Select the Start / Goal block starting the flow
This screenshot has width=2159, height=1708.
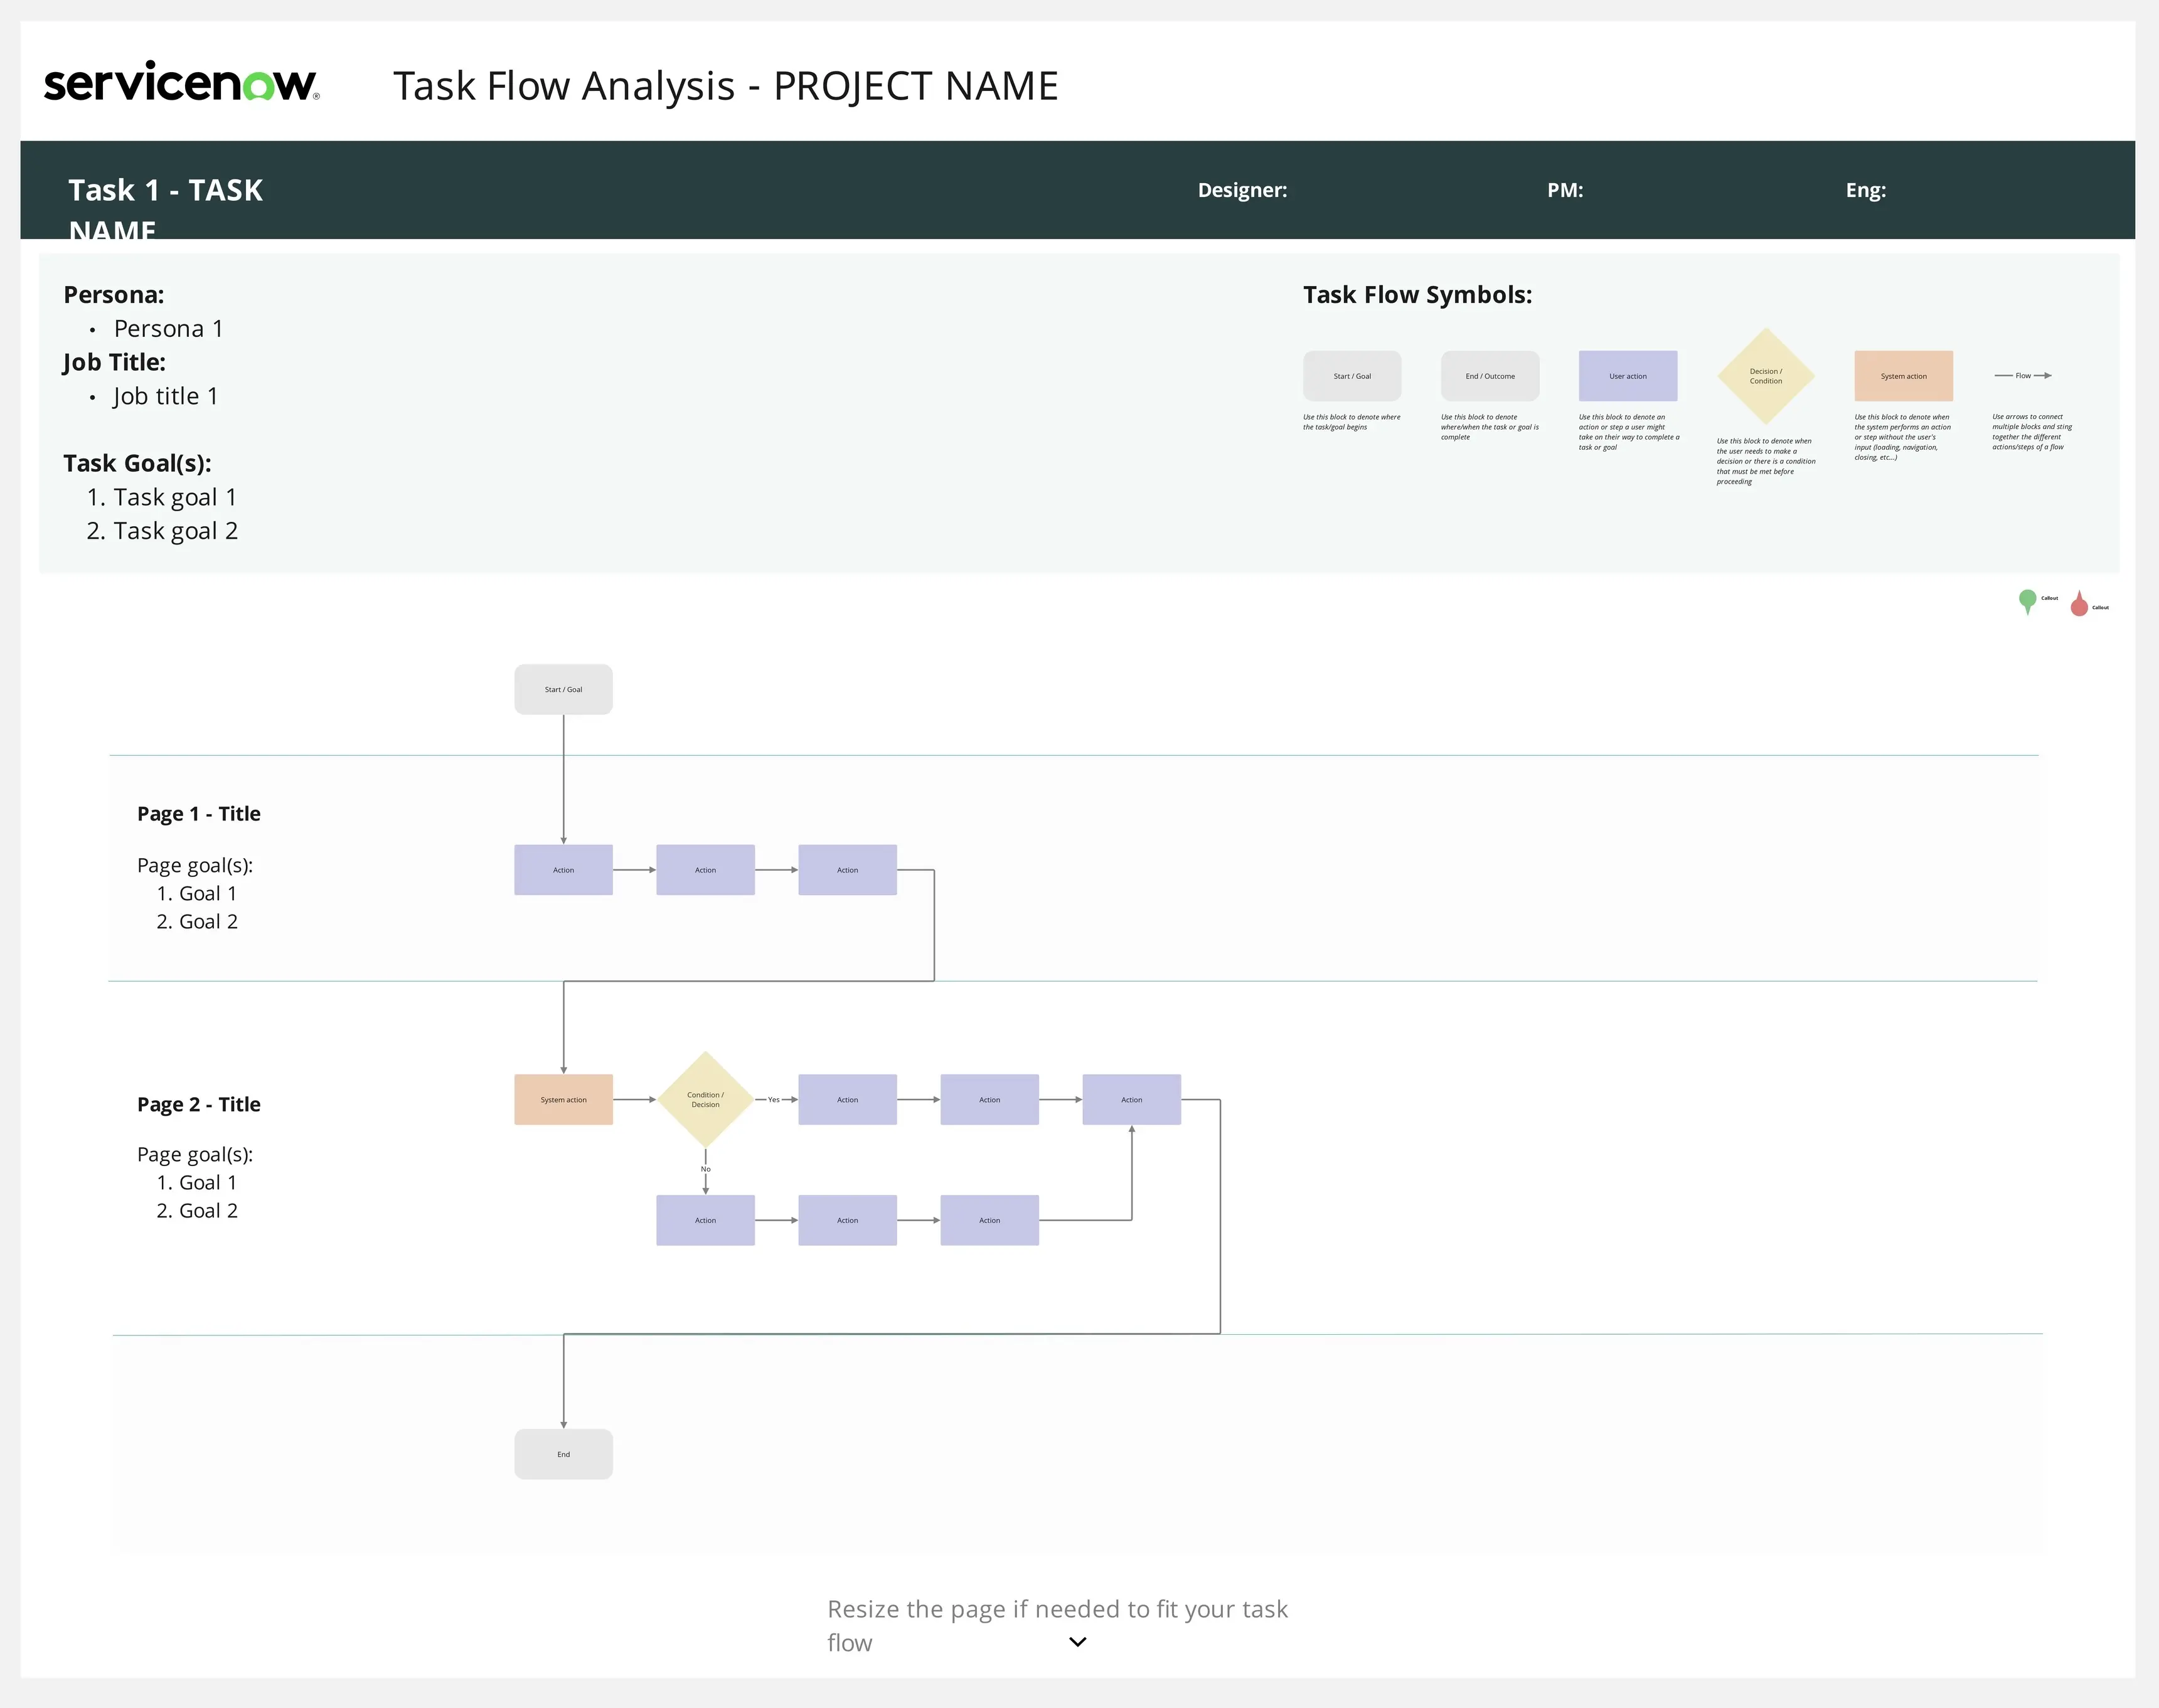tap(563, 689)
